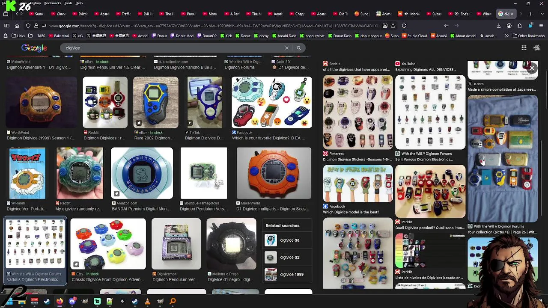548x308 pixels.
Task: Open the Other Bookmarks folder
Action: click(x=528, y=36)
